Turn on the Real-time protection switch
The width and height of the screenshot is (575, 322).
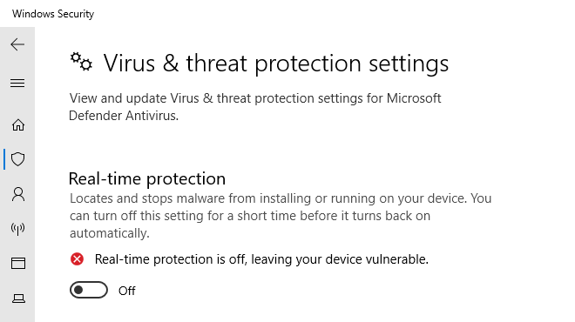point(89,290)
